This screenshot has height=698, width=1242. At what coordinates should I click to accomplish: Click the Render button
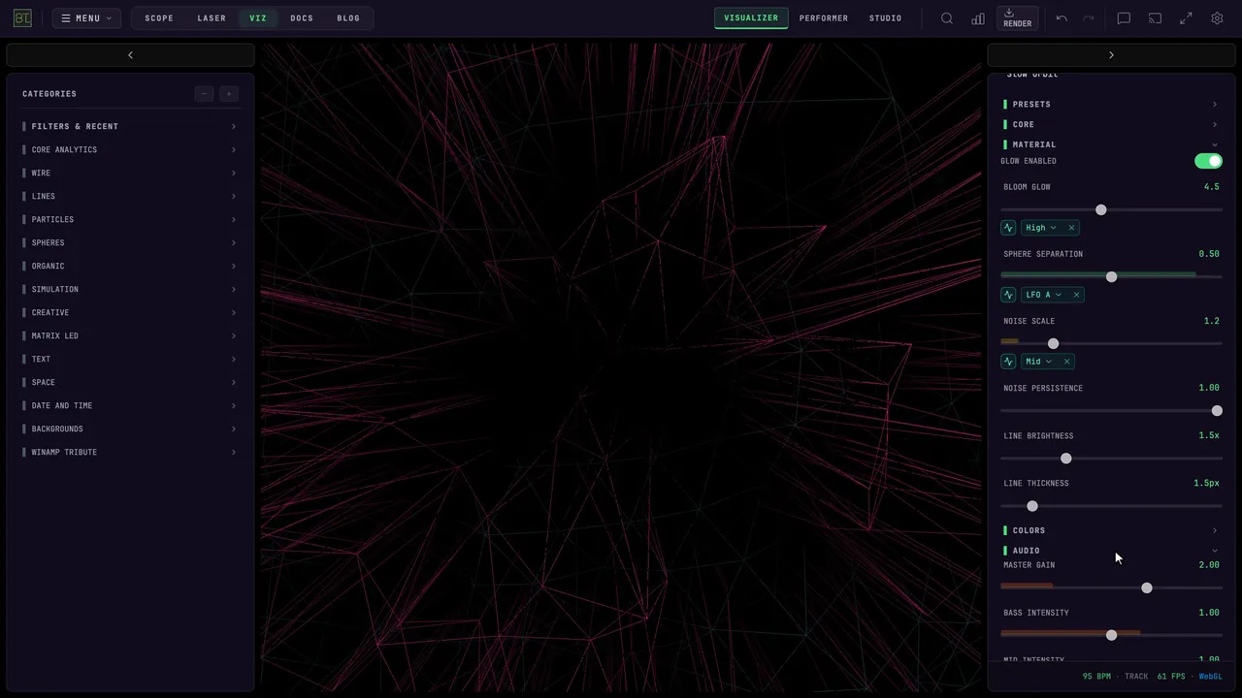click(x=1017, y=18)
